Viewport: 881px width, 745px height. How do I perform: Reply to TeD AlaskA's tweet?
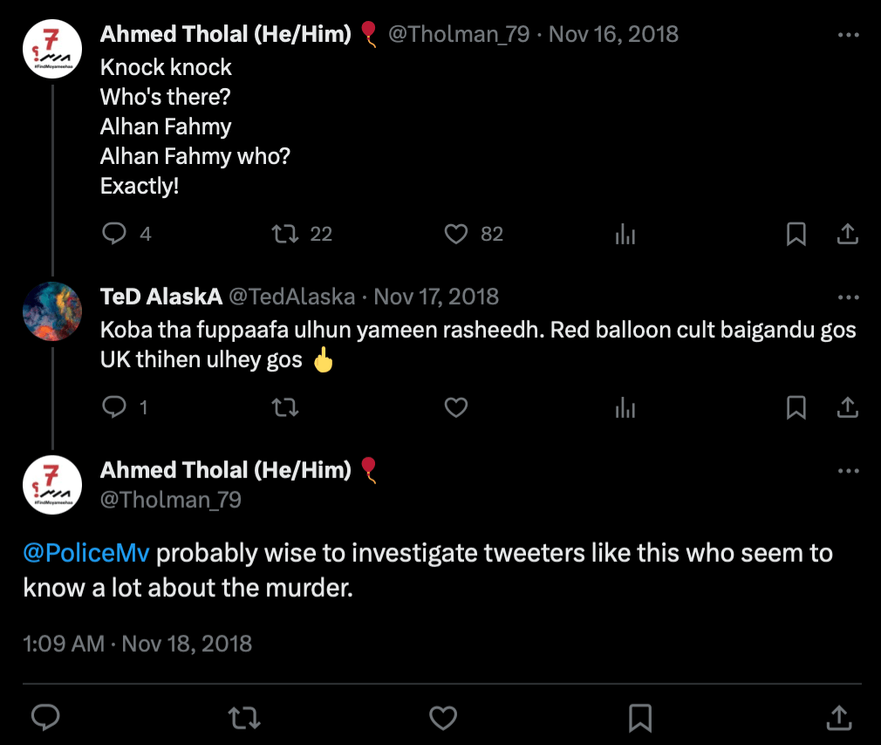(x=115, y=407)
